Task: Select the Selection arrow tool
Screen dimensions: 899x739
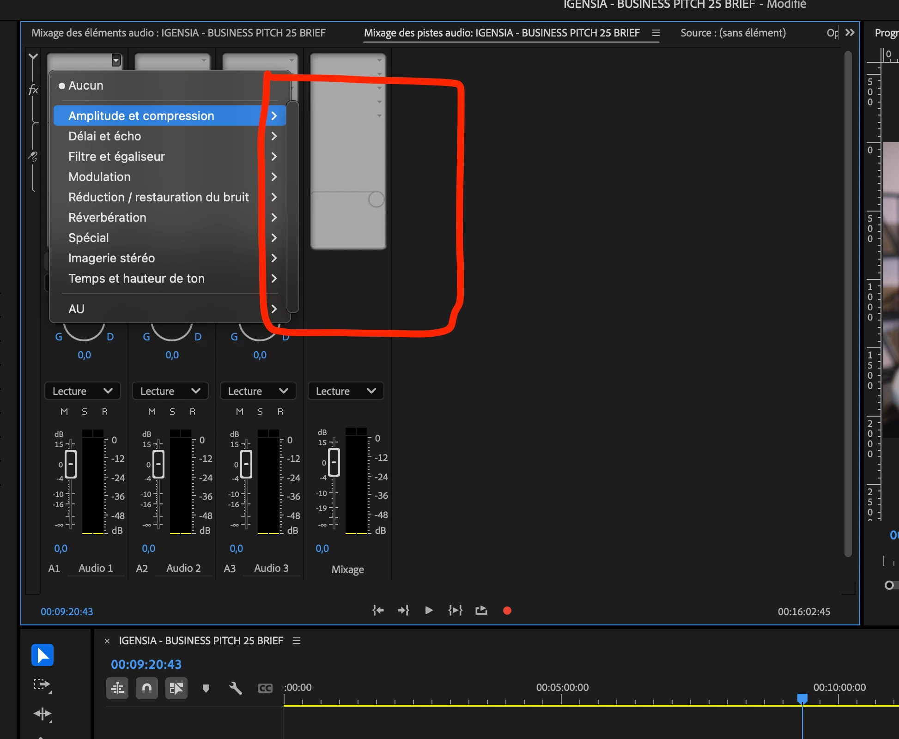Action: (x=43, y=655)
